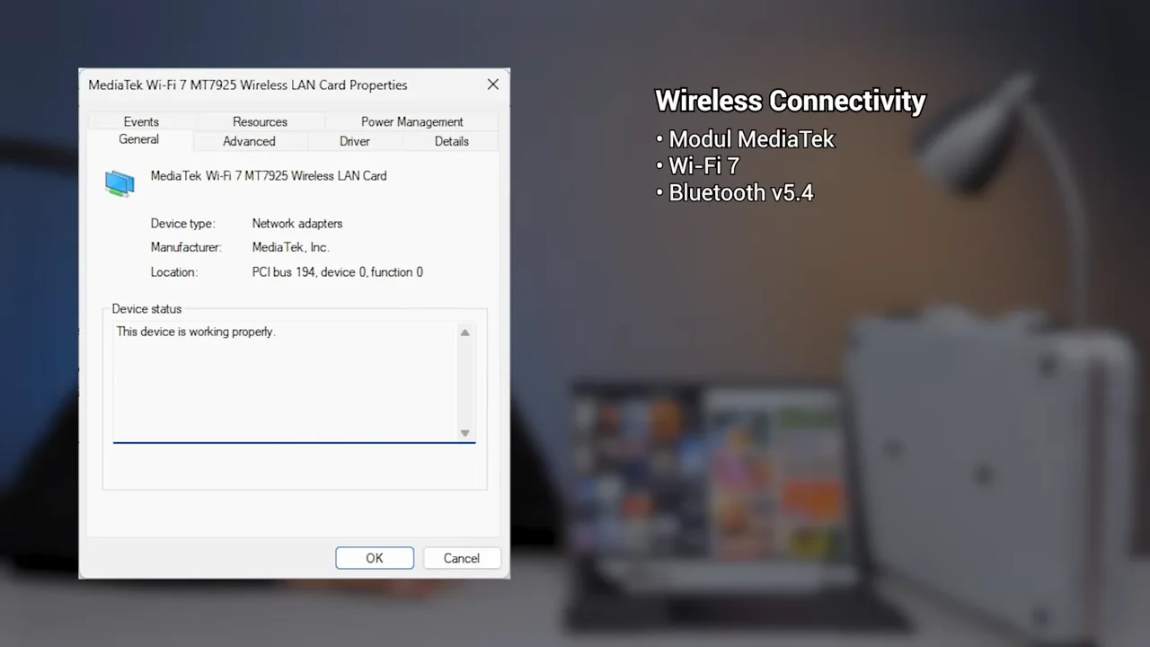
Task: Switch to the Driver tab
Action: 354,141
